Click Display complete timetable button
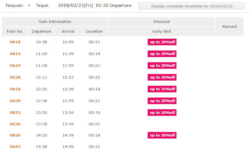This screenshot has height=152, width=249. tap(192, 6)
